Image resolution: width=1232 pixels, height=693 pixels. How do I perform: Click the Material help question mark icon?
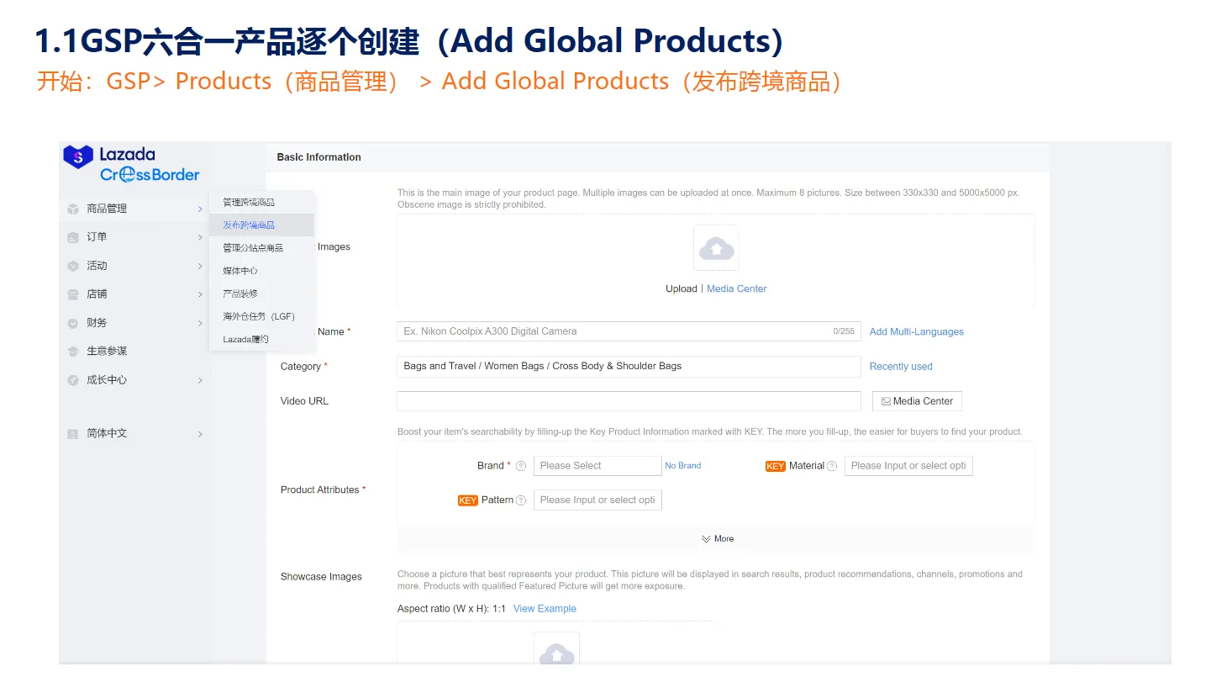pos(832,466)
